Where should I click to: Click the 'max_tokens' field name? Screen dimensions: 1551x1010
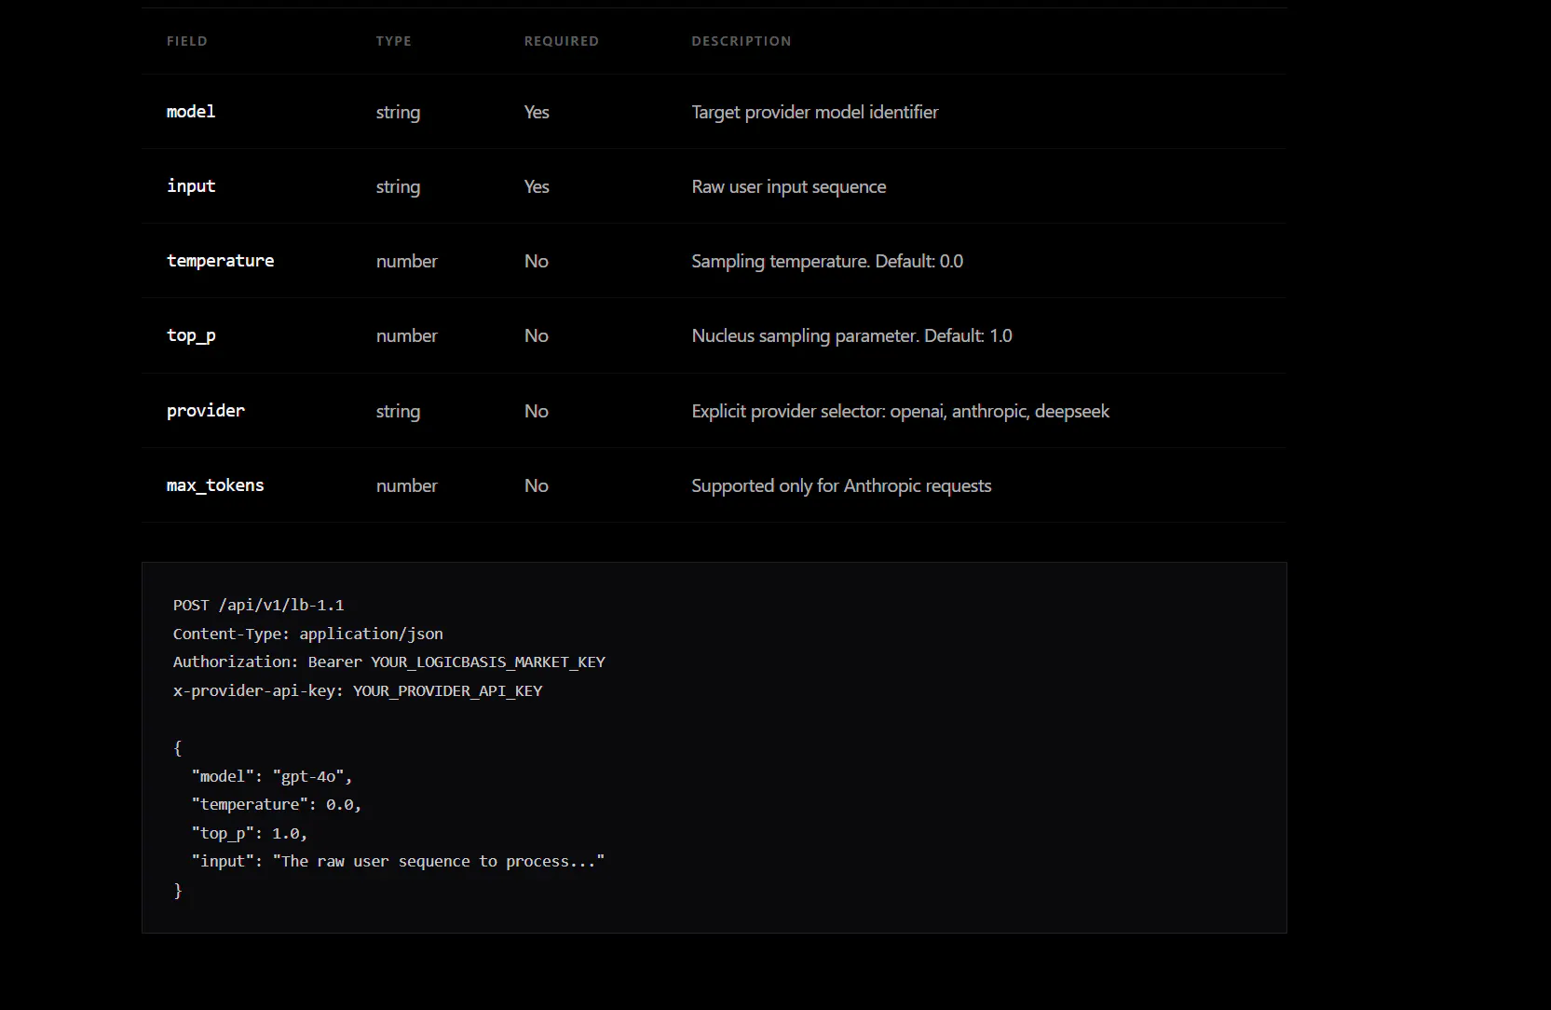click(215, 485)
